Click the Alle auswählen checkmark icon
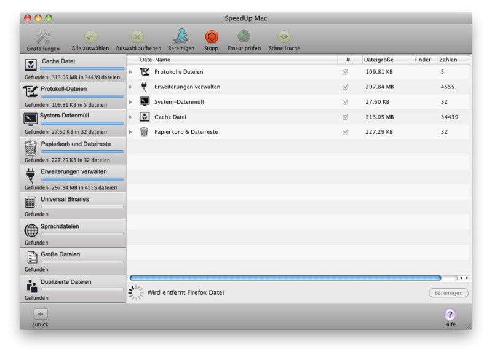The image size is (492, 357). (x=90, y=37)
